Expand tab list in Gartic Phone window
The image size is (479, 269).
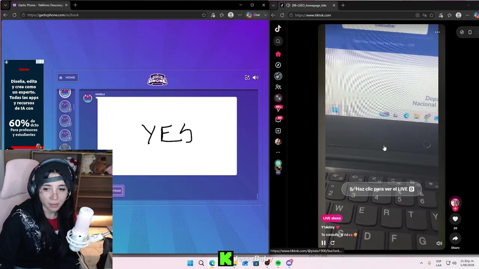coord(5,5)
